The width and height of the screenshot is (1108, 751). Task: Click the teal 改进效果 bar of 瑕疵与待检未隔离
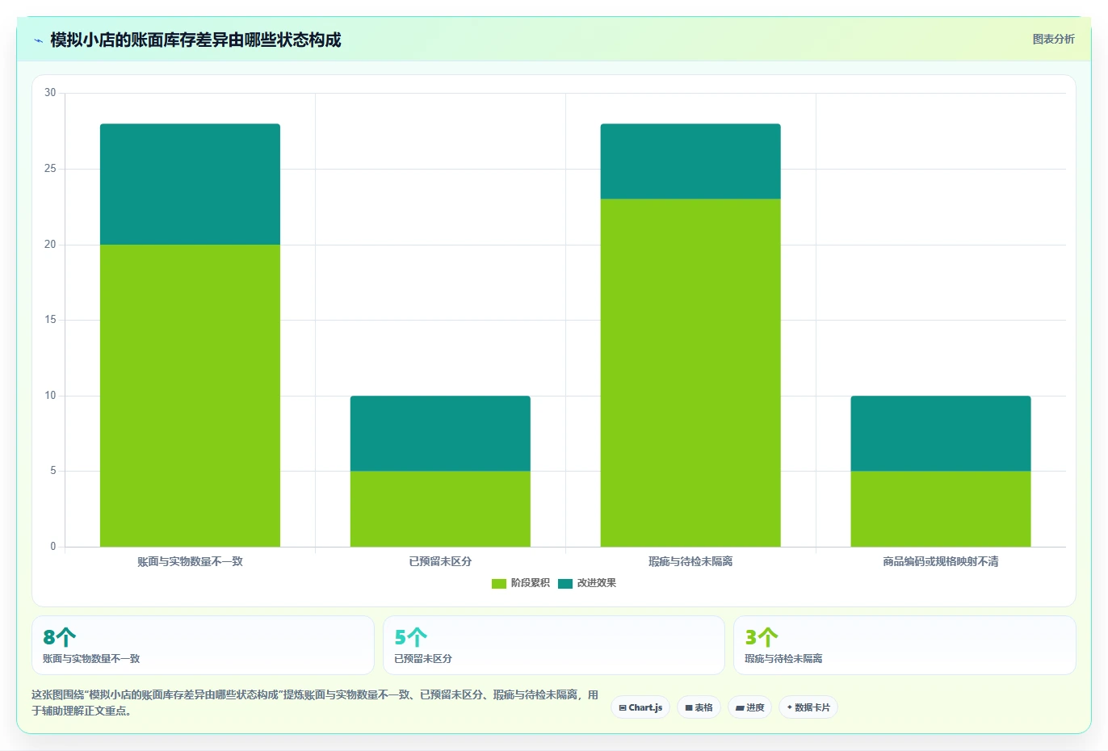[x=690, y=162]
